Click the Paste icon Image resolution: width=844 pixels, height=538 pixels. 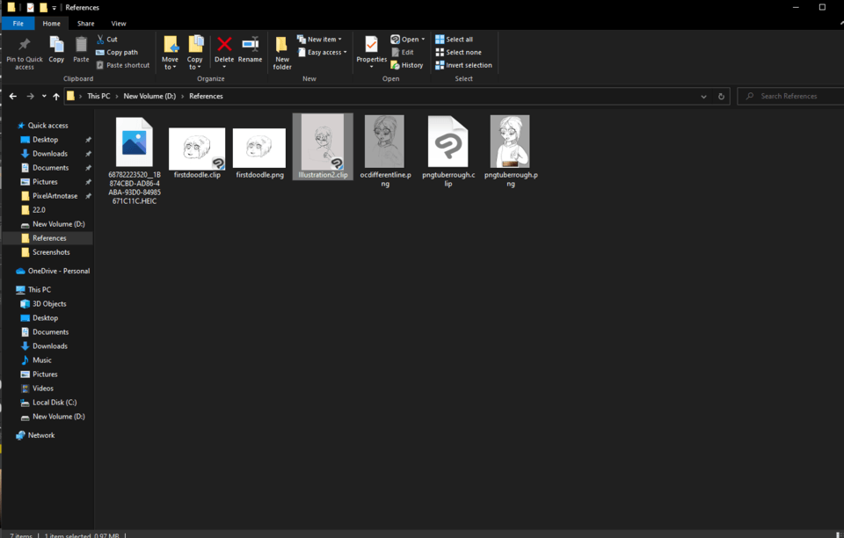click(80, 48)
